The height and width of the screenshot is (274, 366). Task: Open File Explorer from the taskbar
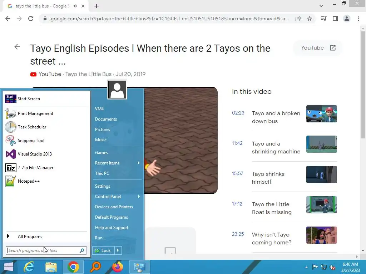(51, 267)
